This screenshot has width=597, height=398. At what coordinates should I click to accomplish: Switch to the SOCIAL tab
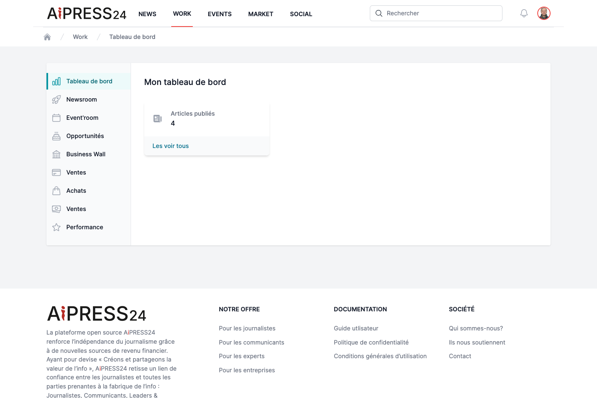pyautogui.click(x=301, y=14)
